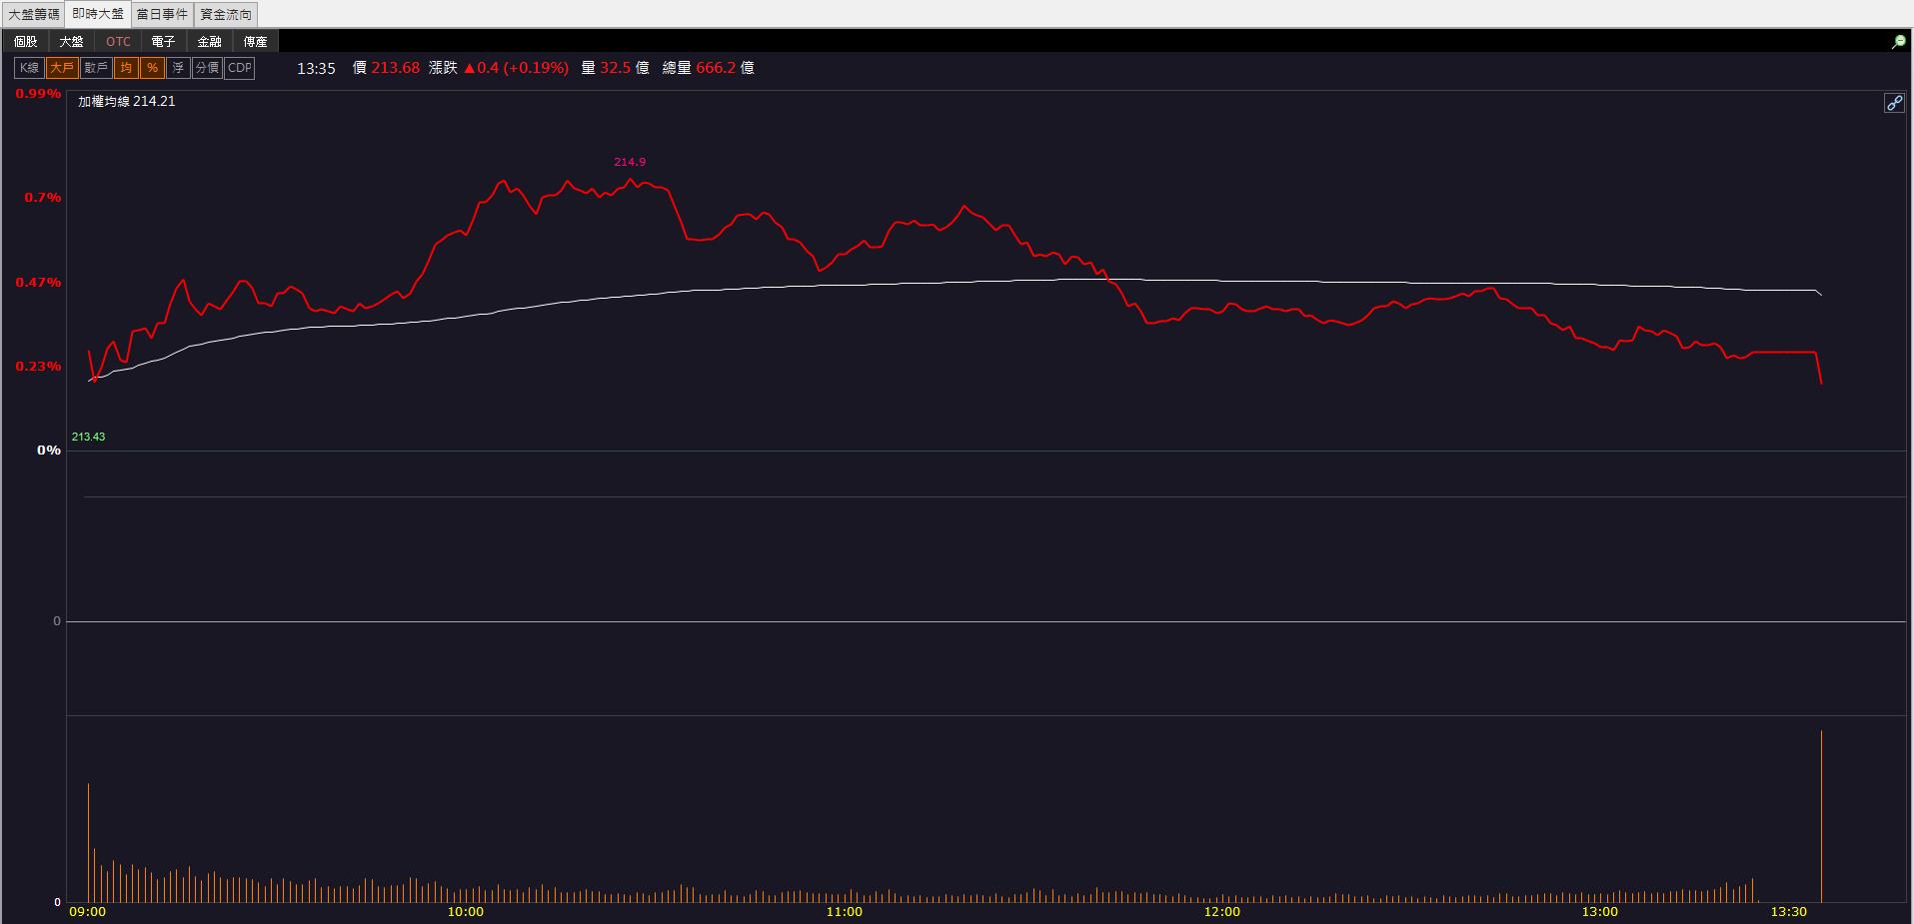Click the 0.99% axis label
The height and width of the screenshot is (924, 1914).
click(38, 93)
